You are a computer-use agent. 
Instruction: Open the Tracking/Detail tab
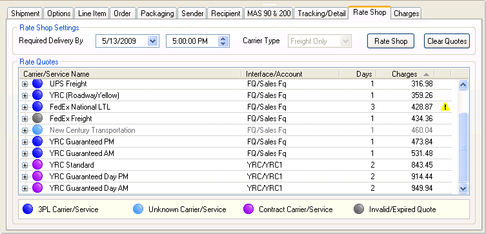321,14
